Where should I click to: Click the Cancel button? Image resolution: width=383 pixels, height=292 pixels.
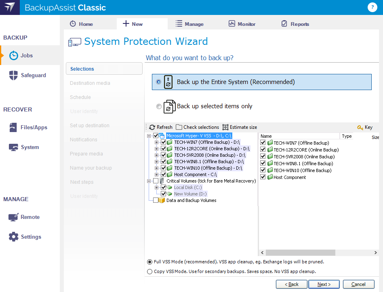pyautogui.click(x=358, y=284)
